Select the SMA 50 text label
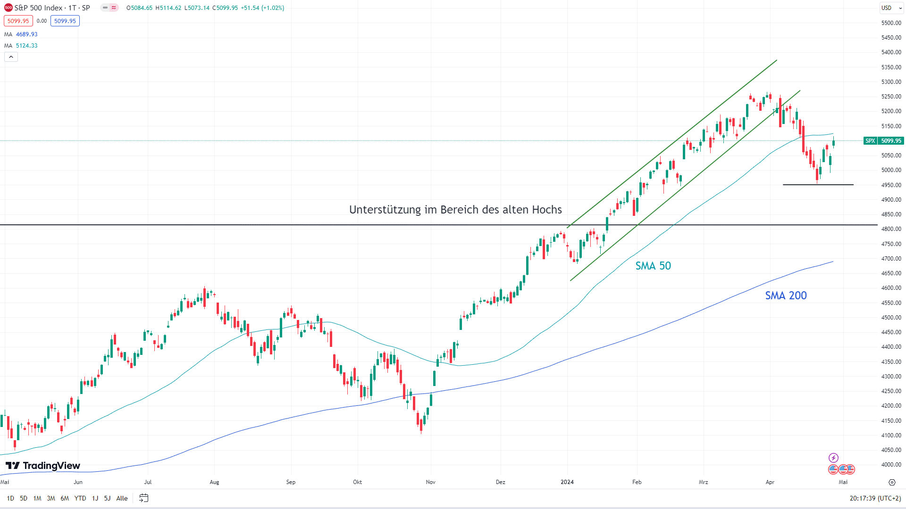The width and height of the screenshot is (906, 509). point(653,266)
